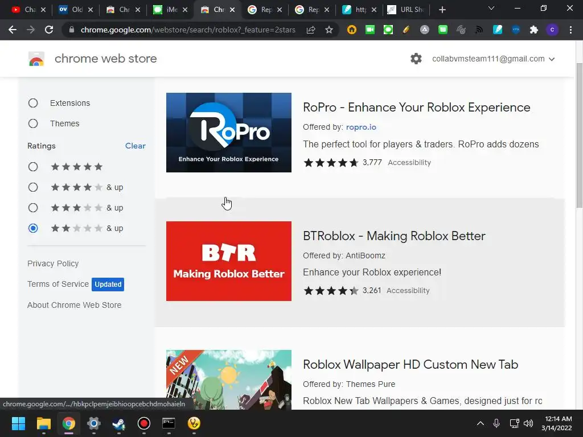The image size is (583, 437).
Task: Open the clock and date panel
Action: click(557, 423)
